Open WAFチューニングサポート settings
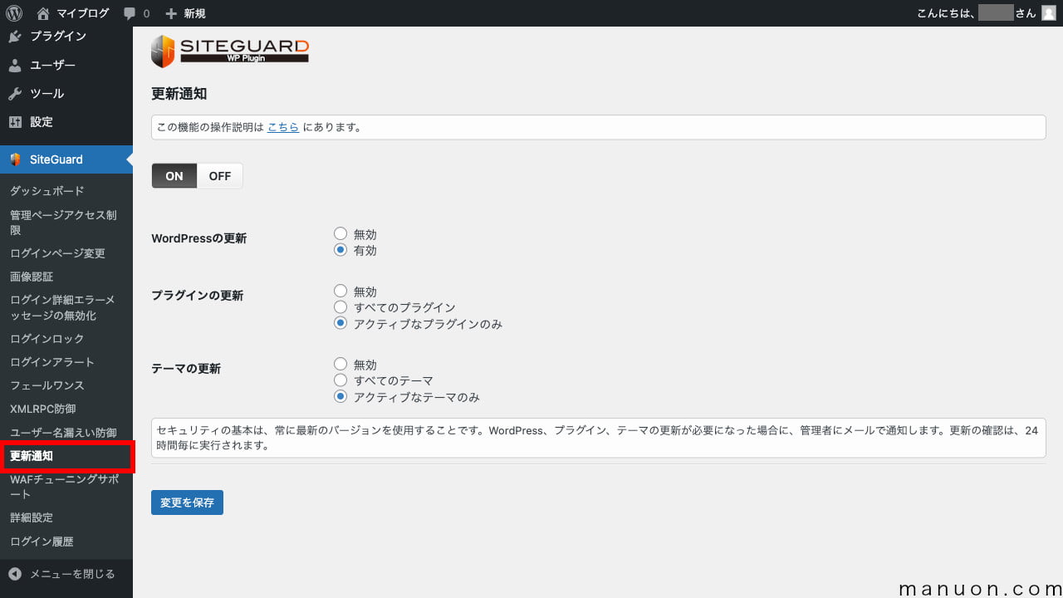Viewport: 1063px width, 598px height. pos(66,487)
